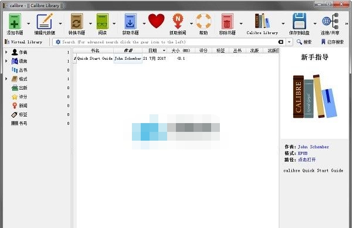The height and width of the screenshot is (228, 353).
Task: Click the EPUB format link
Action: point(303,154)
